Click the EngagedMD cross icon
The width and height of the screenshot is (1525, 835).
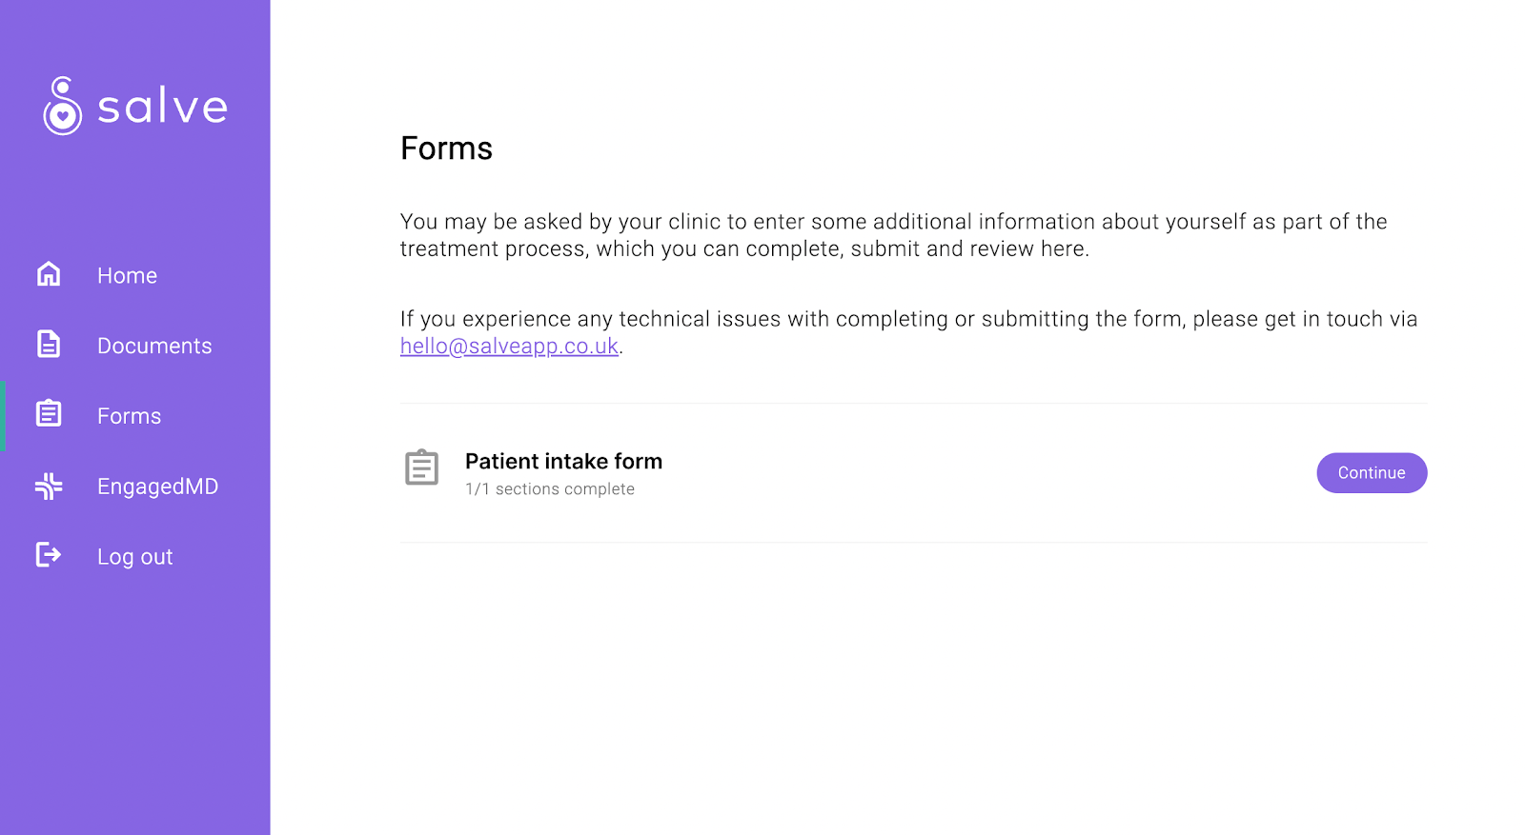click(49, 486)
